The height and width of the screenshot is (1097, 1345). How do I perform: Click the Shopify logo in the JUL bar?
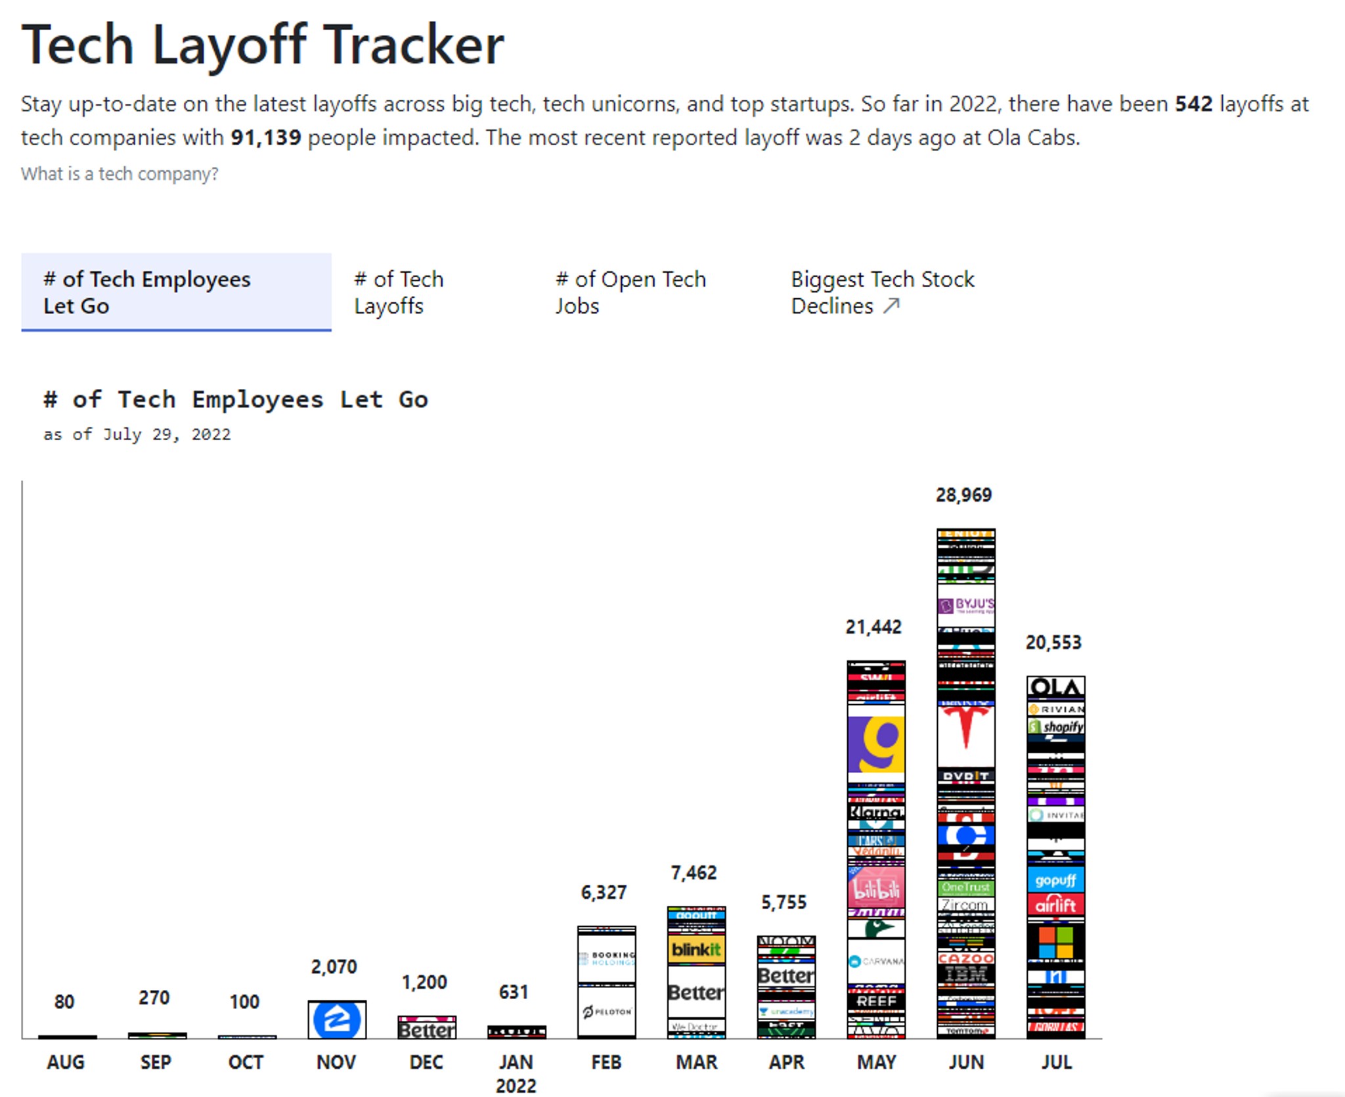[1056, 727]
